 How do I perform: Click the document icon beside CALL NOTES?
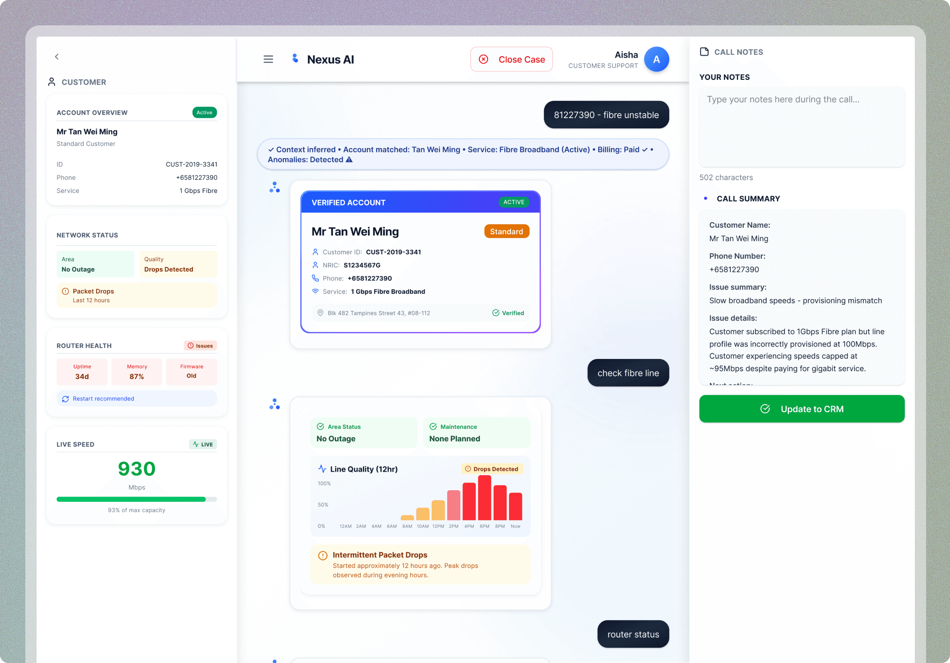coord(705,51)
